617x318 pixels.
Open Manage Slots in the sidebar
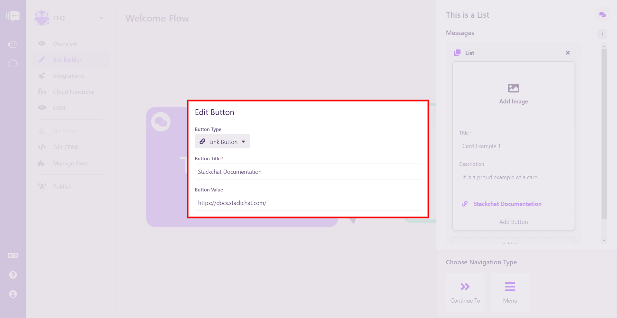click(x=71, y=163)
